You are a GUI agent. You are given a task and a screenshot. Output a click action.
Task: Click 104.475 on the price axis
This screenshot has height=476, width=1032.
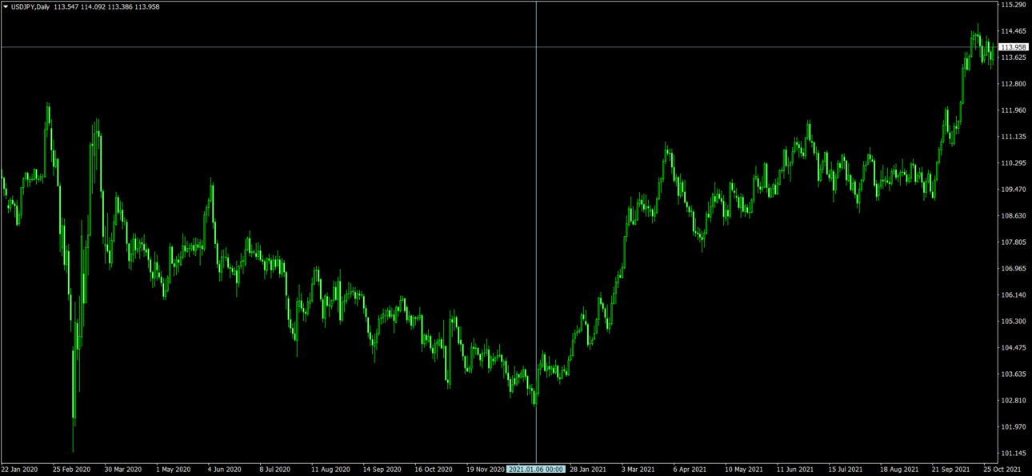1013,348
